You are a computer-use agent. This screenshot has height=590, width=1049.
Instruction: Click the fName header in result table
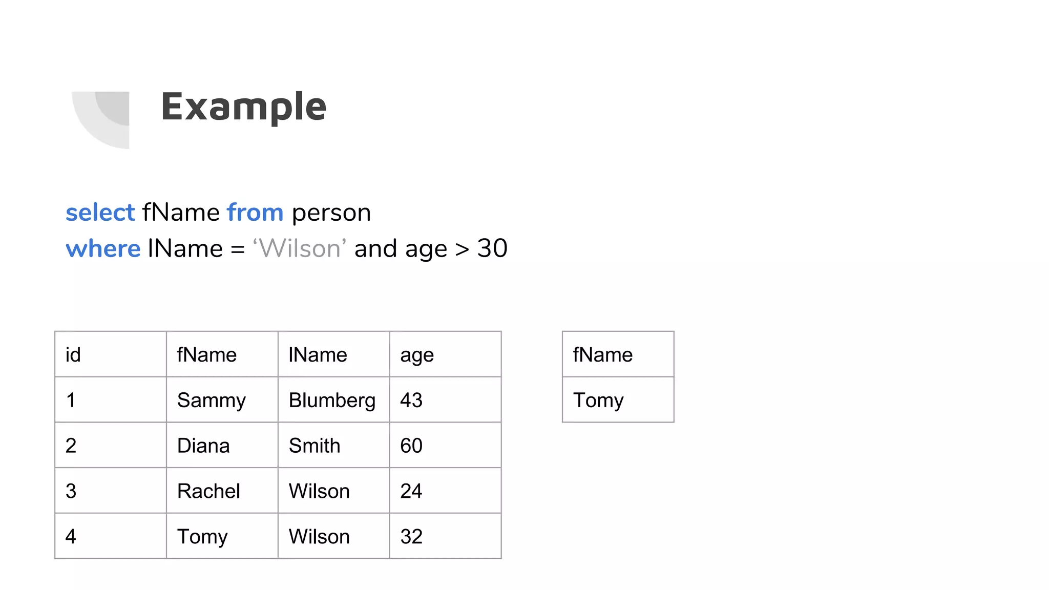[x=618, y=354]
